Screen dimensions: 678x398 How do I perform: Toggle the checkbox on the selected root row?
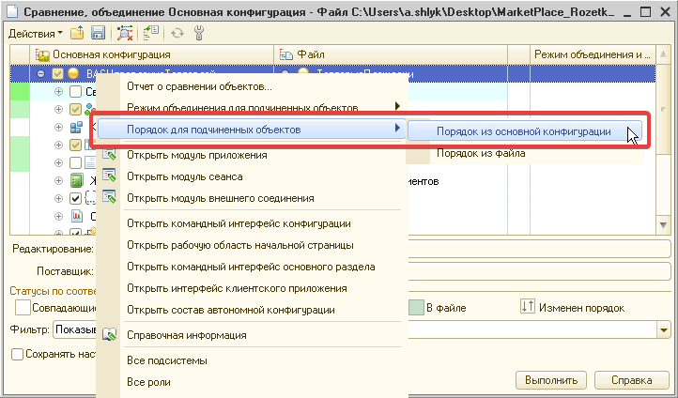58,73
